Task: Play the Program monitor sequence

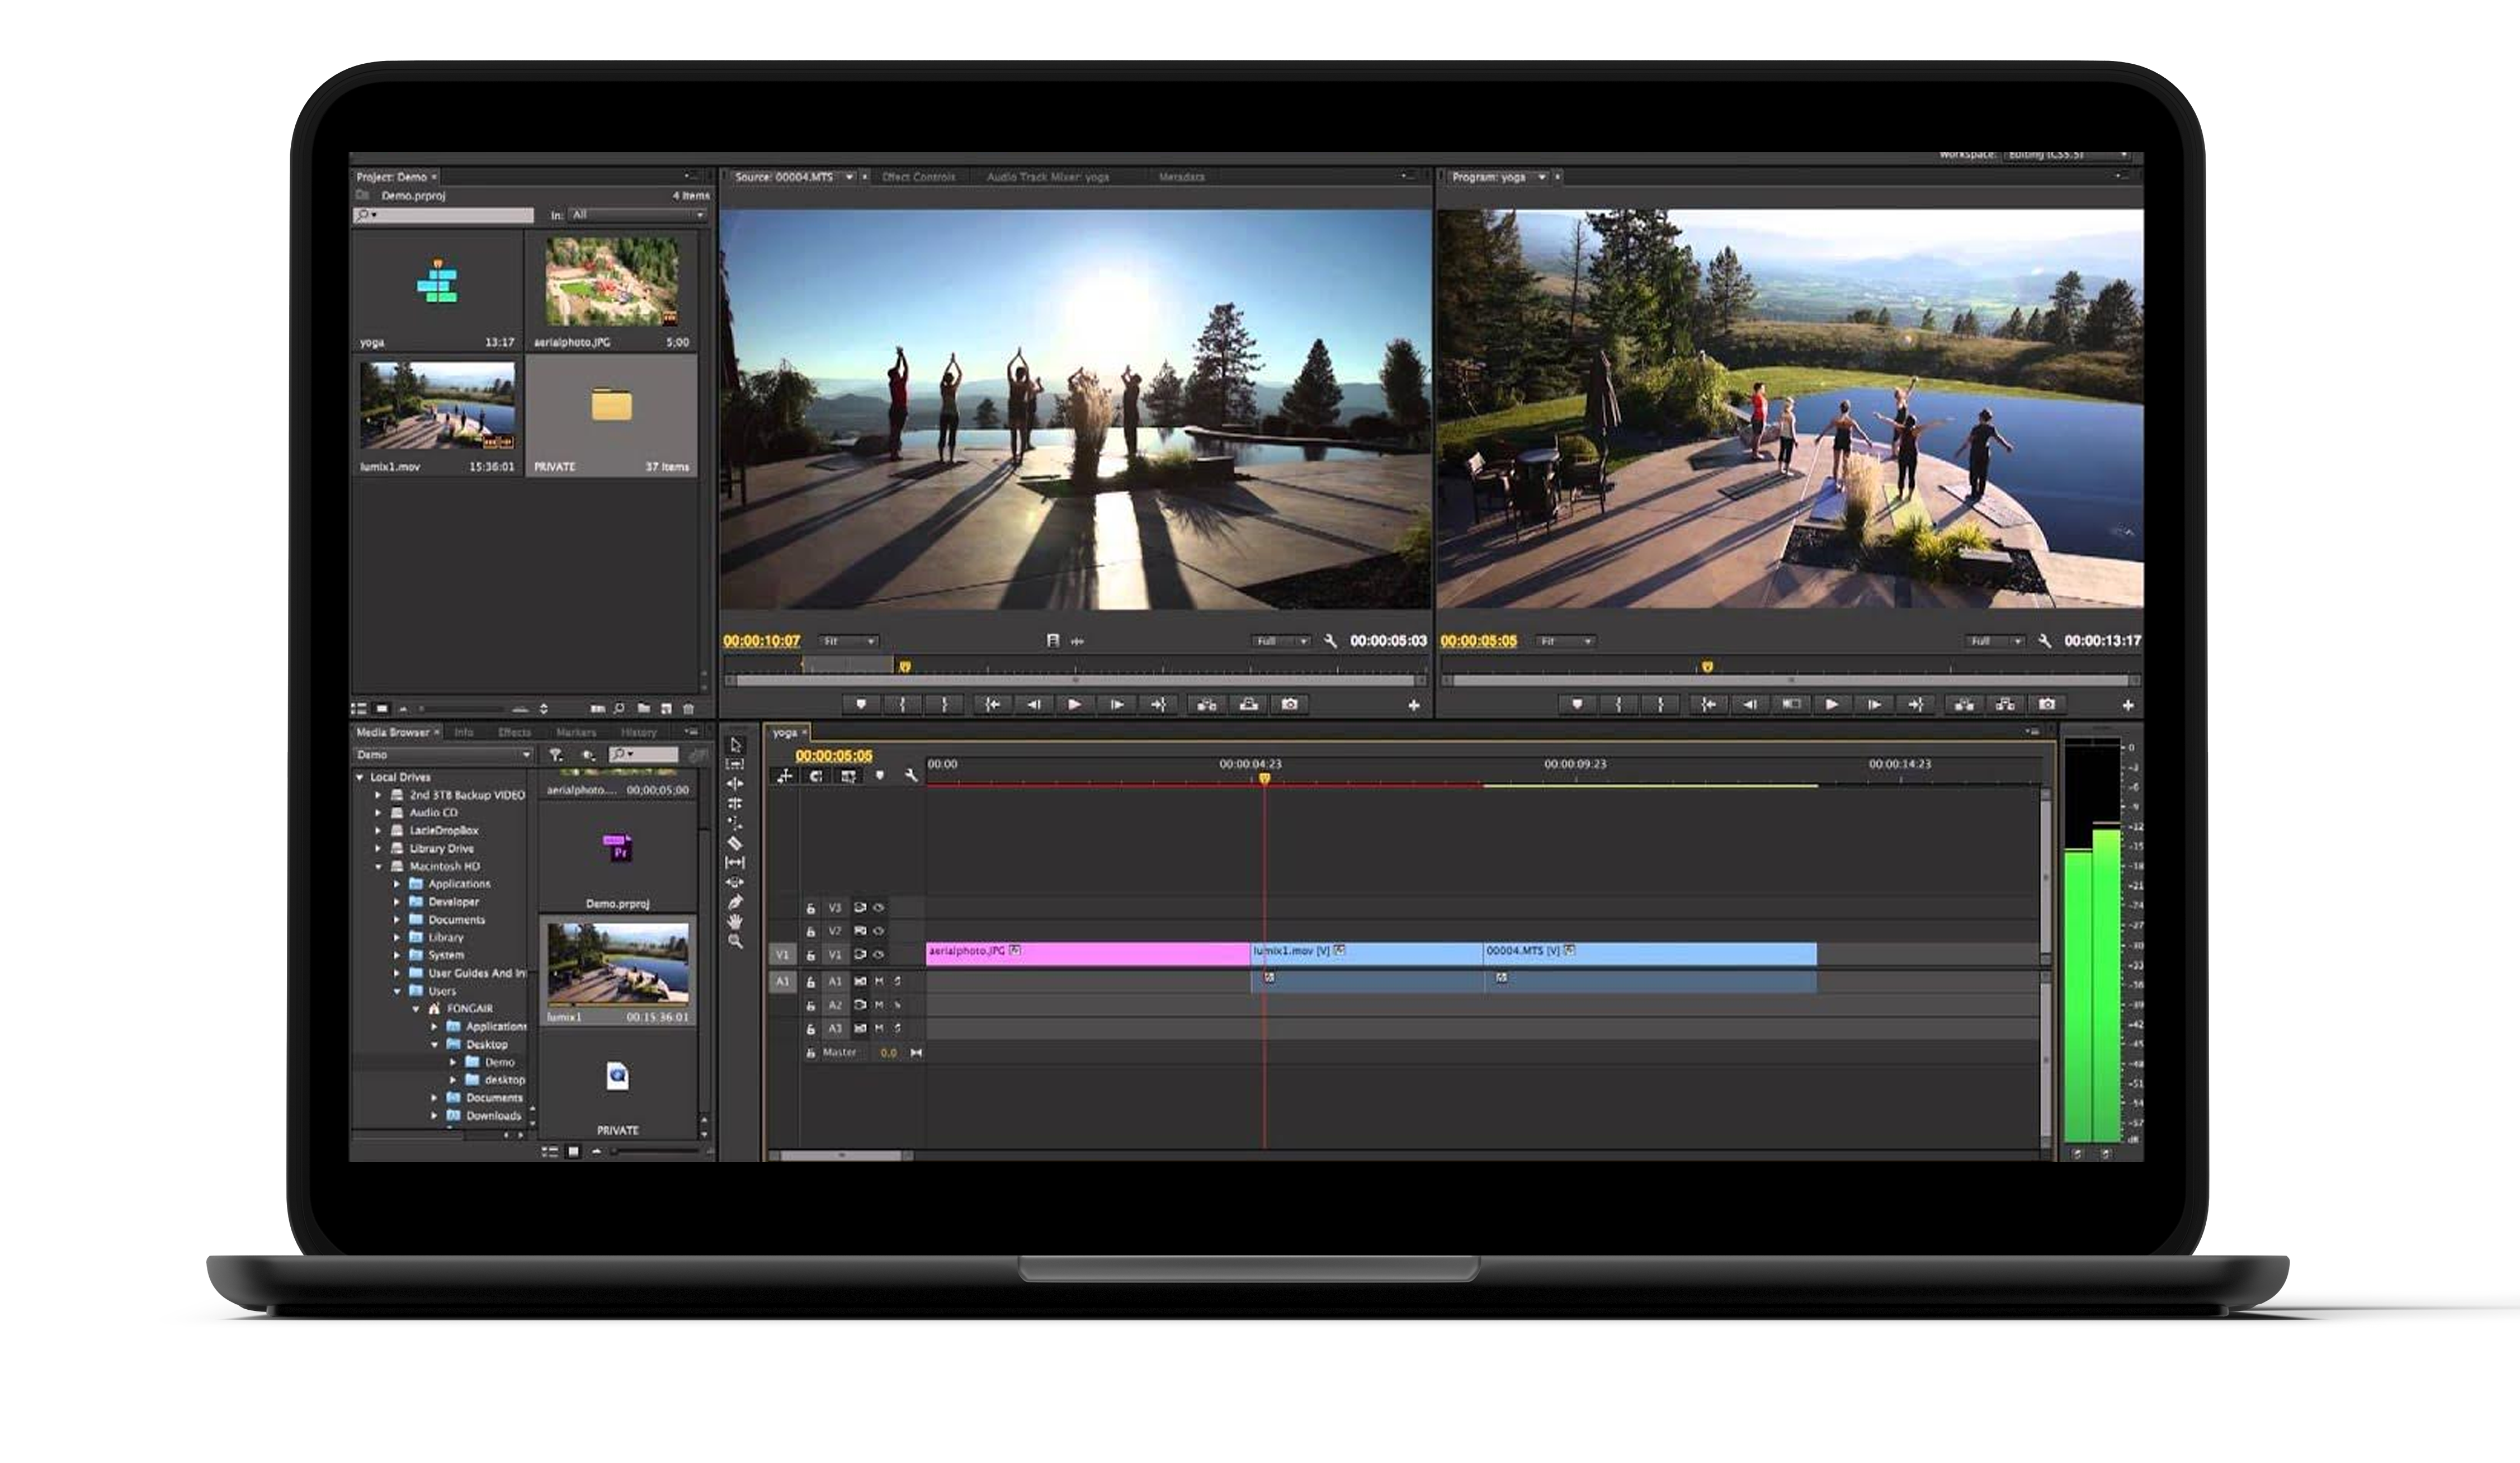Action: pyautogui.click(x=1832, y=705)
